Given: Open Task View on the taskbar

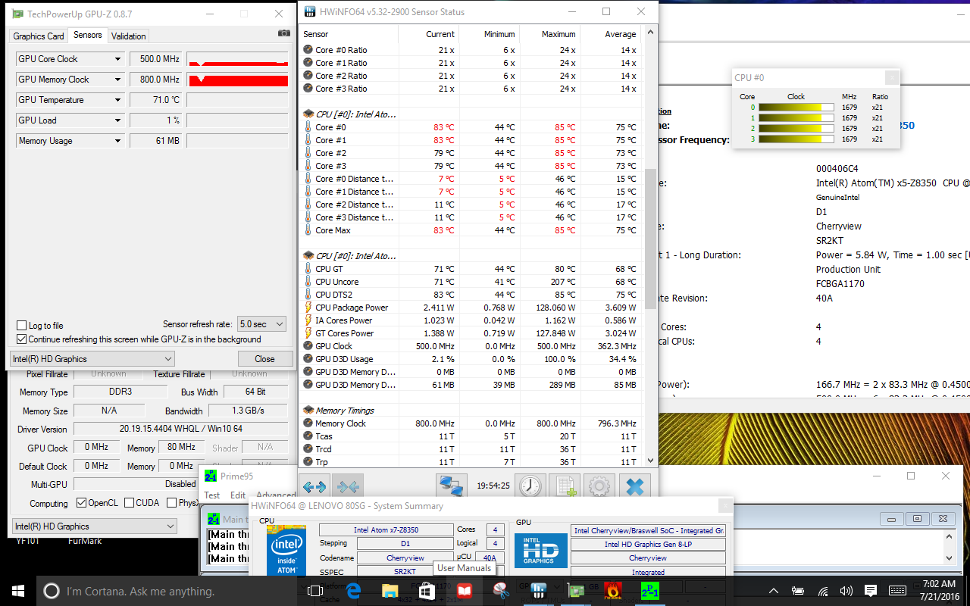Looking at the screenshot, I should tap(314, 591).
